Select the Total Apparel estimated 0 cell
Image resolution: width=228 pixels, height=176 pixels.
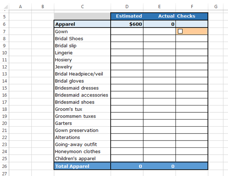click(x=127, y=166)
